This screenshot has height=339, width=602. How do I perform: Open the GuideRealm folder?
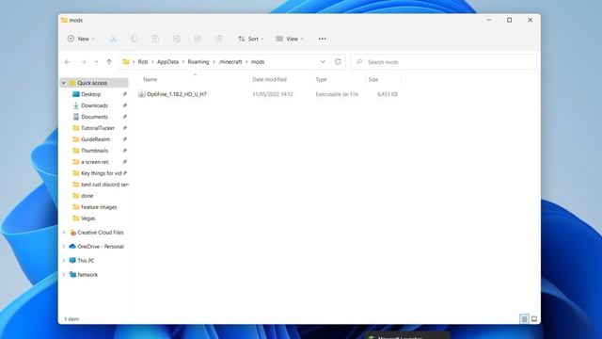95,139
